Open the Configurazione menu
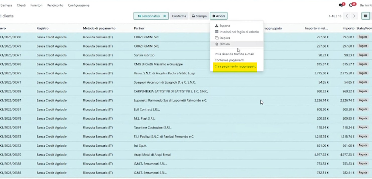 (79, 5)
